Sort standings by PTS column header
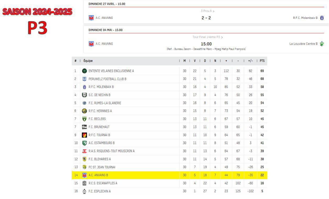The image size is (329, 199). pyautogui.click(x=262, y=61)
